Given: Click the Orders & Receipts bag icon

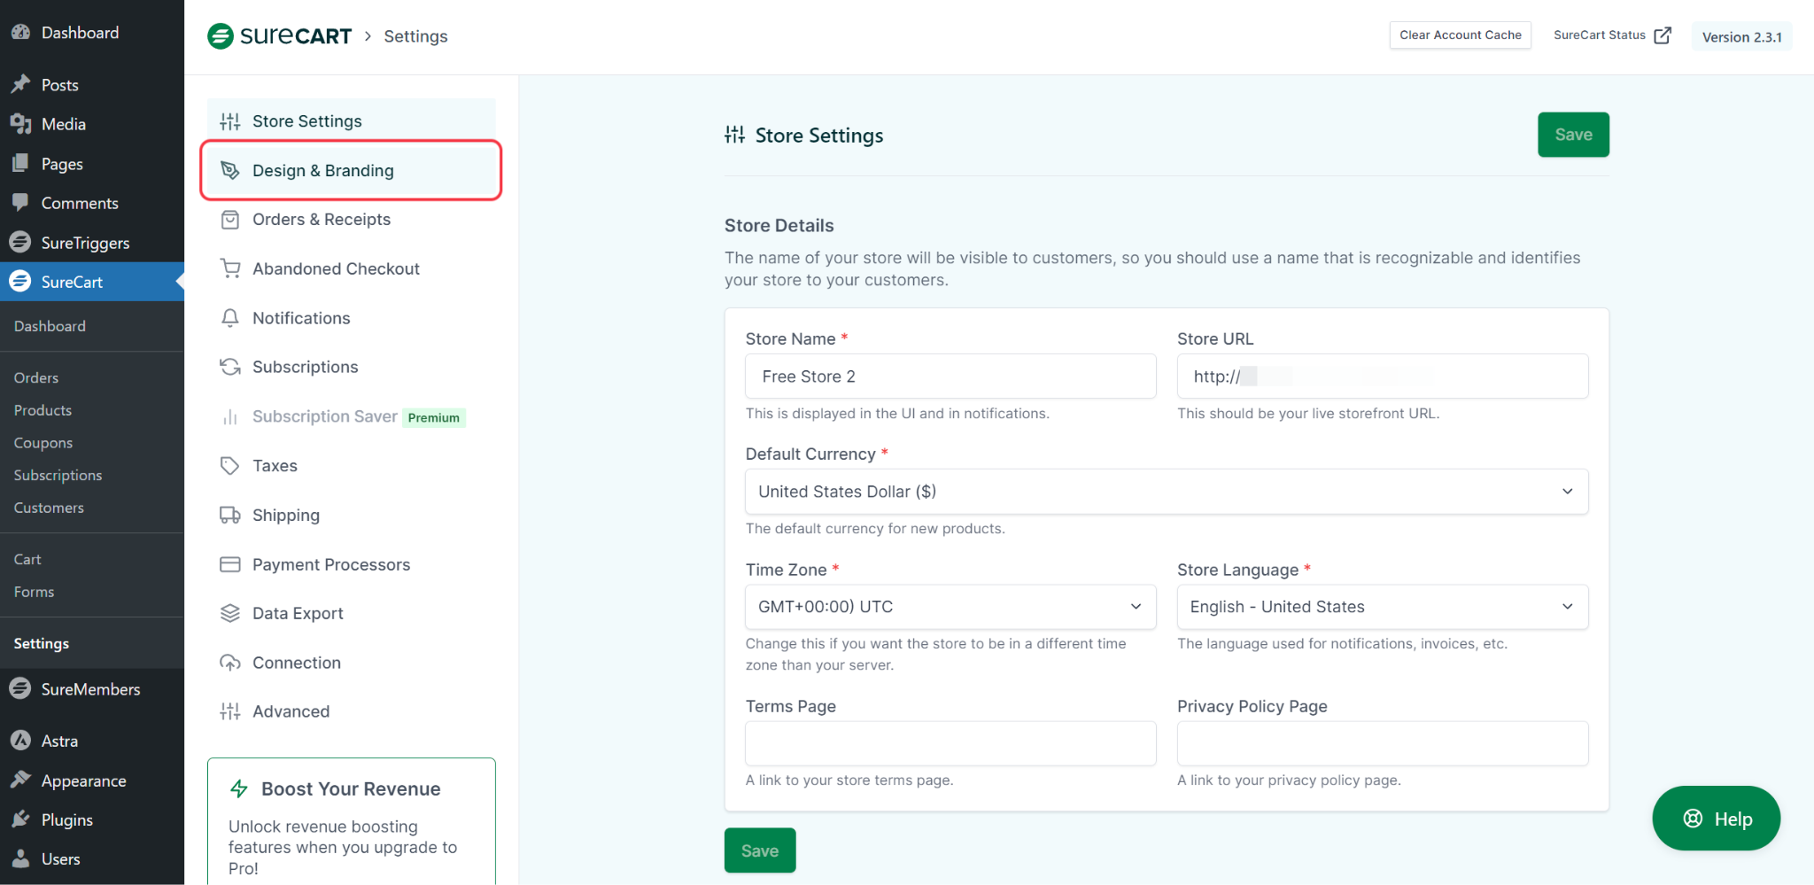Looking at the screenshot, I should pos(230,220).
